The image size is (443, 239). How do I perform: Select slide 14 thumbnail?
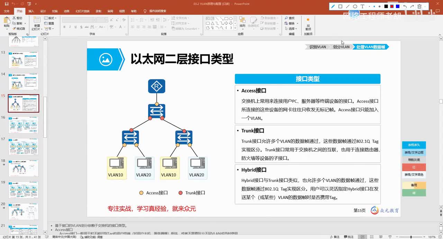23,82
